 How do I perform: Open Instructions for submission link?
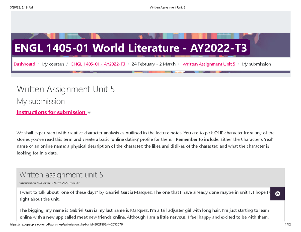click(x=51, y=112)
